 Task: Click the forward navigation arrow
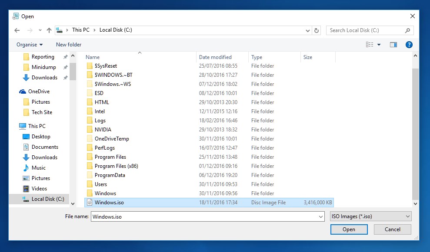point(30,30)
